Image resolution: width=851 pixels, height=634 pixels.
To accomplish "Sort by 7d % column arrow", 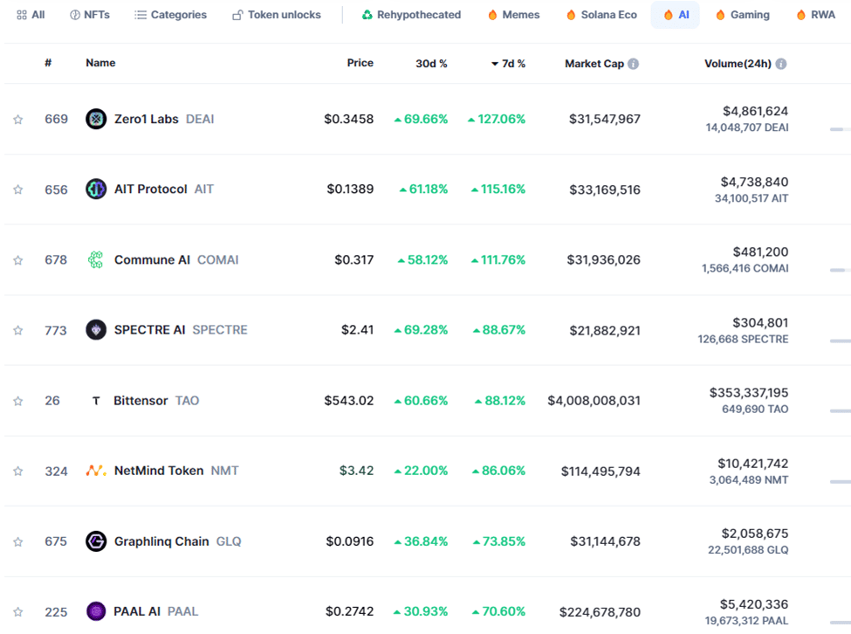I will click(494, 64).
